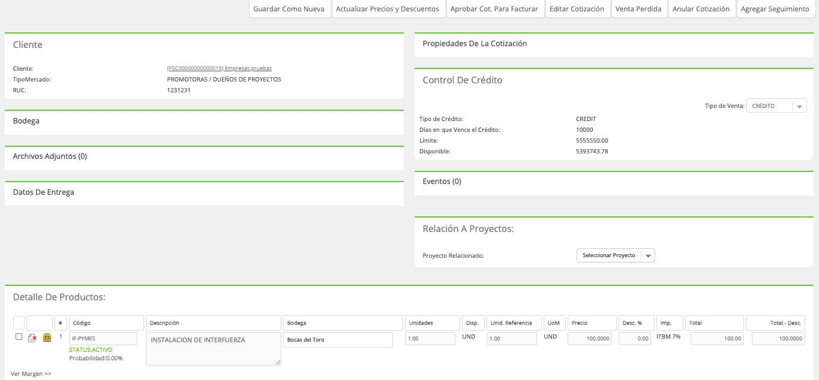Click the delete line icon for IF-PYMES
This screenshot has width=819, height=380.
32,338
